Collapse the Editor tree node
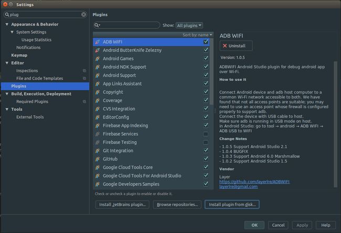This screenshot has height=233, width=341. tap(7, 63)
